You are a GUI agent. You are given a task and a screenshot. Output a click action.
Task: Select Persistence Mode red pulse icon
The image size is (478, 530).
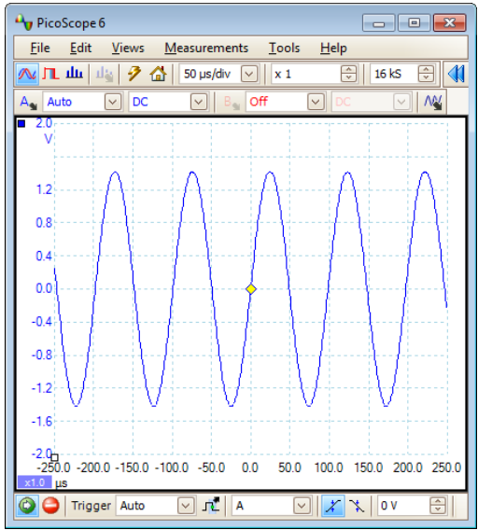(x=50, y=74)
